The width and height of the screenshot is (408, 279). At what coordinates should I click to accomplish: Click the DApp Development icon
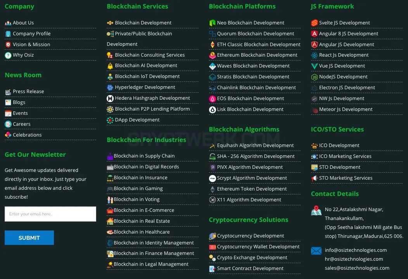coord(110,120)
